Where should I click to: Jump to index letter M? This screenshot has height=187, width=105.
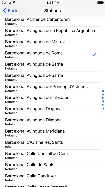pyautogui.click(x=103, y=105)
